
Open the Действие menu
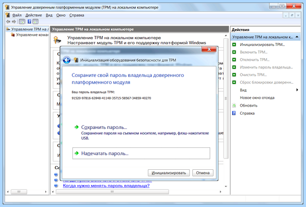coord(34,15)
